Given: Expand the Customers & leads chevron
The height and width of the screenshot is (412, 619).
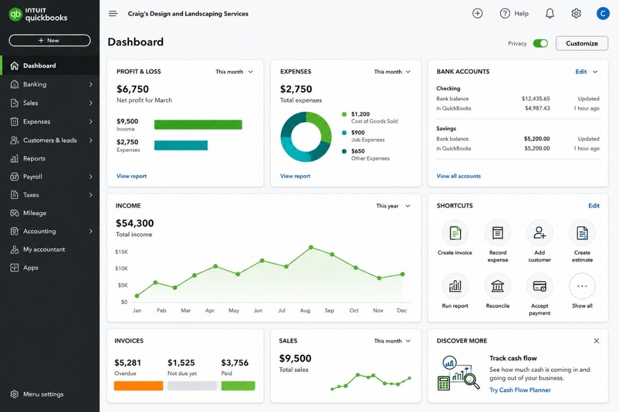Looking at the screenshot, I should point(91,140).
